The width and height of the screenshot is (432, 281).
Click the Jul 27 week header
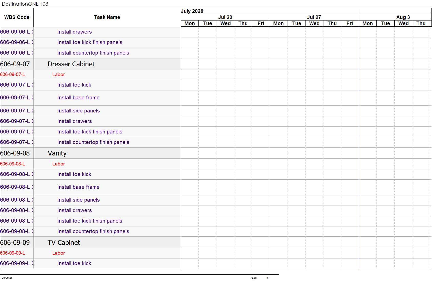coord(314,17)
